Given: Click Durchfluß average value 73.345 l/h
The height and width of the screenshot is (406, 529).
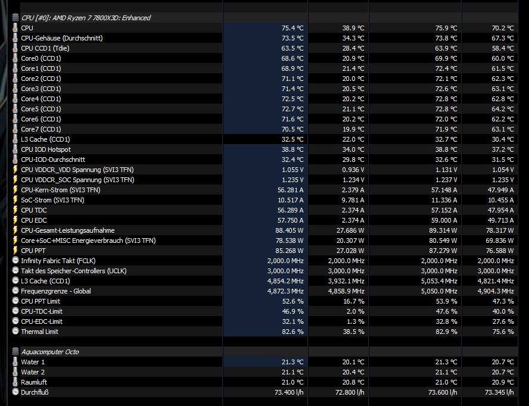Looking at the screenshot, I should (x=499, y=392).
